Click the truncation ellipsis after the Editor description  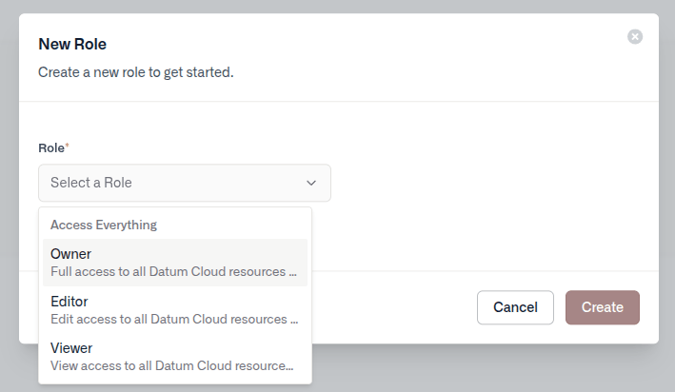(x=294, y=321)
